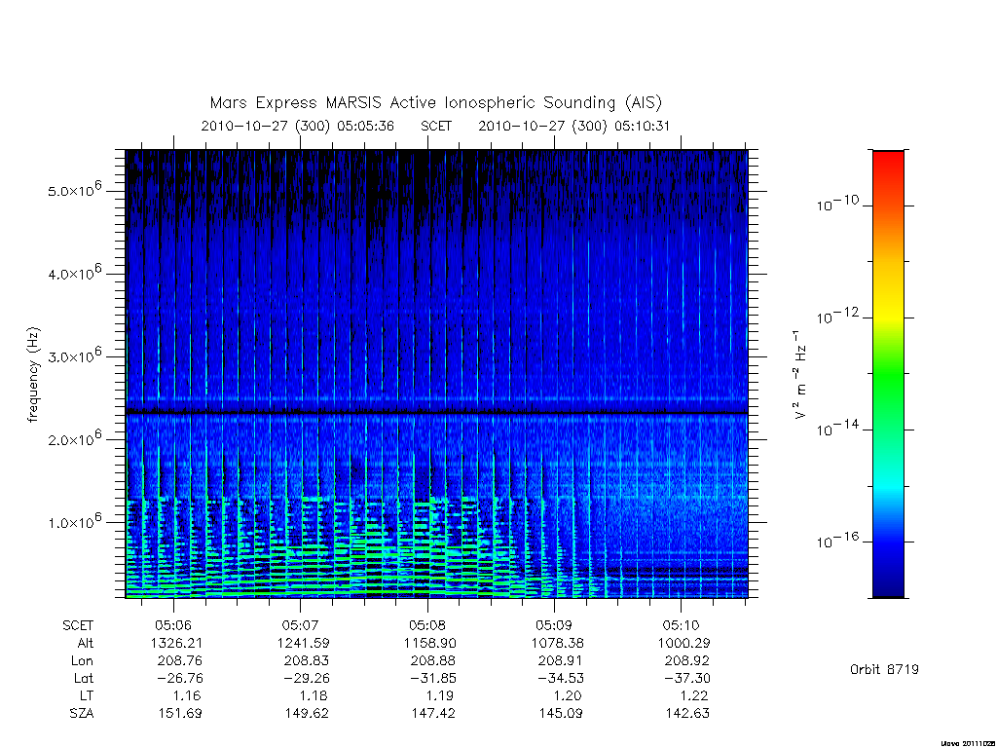
Task: Click the color scale bar
Action: [x=888, y=374]
